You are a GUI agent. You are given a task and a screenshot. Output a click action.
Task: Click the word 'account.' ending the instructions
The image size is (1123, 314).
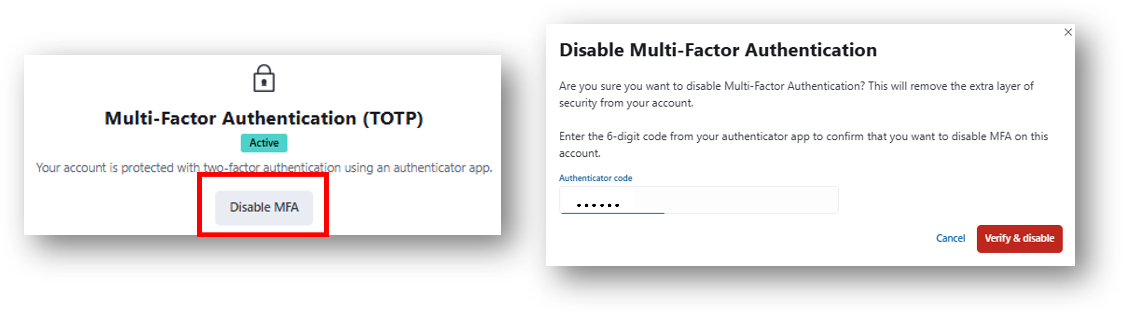[x=579, y=154]
